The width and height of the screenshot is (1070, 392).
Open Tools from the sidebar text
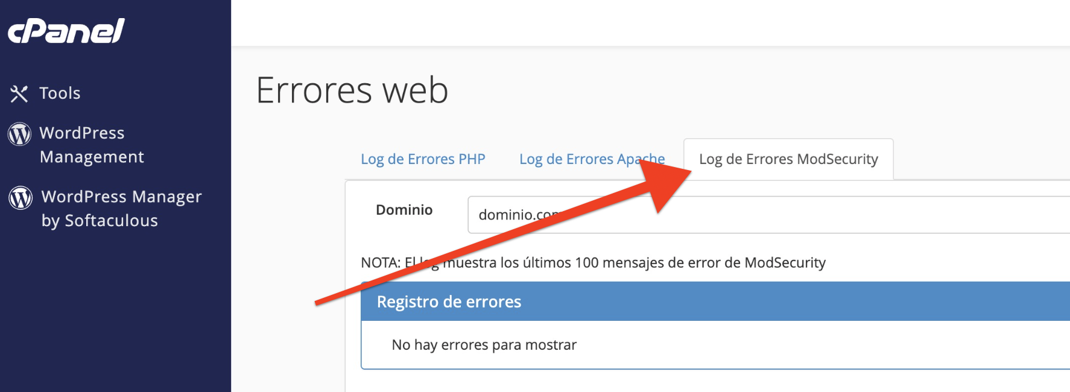click(60, 93)
